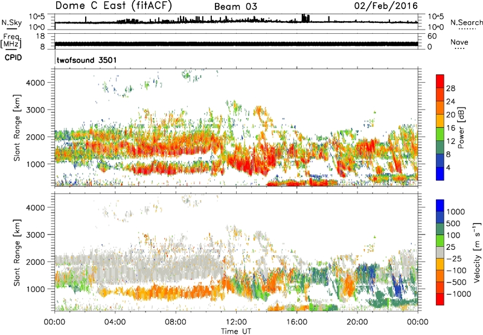Click the '3000' range label on velocity panel

(35, 235)
